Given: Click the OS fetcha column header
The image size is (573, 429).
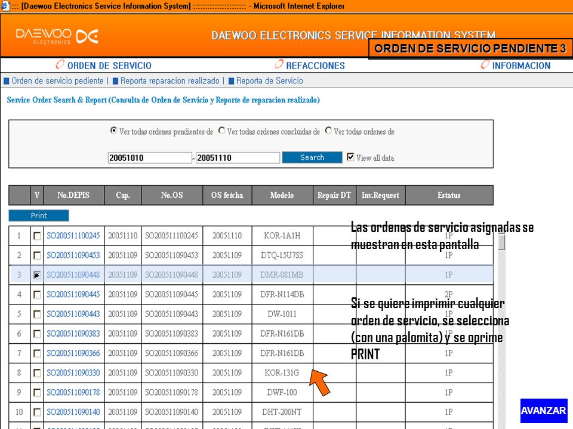Looking at the screenshot, I should 227,195.
